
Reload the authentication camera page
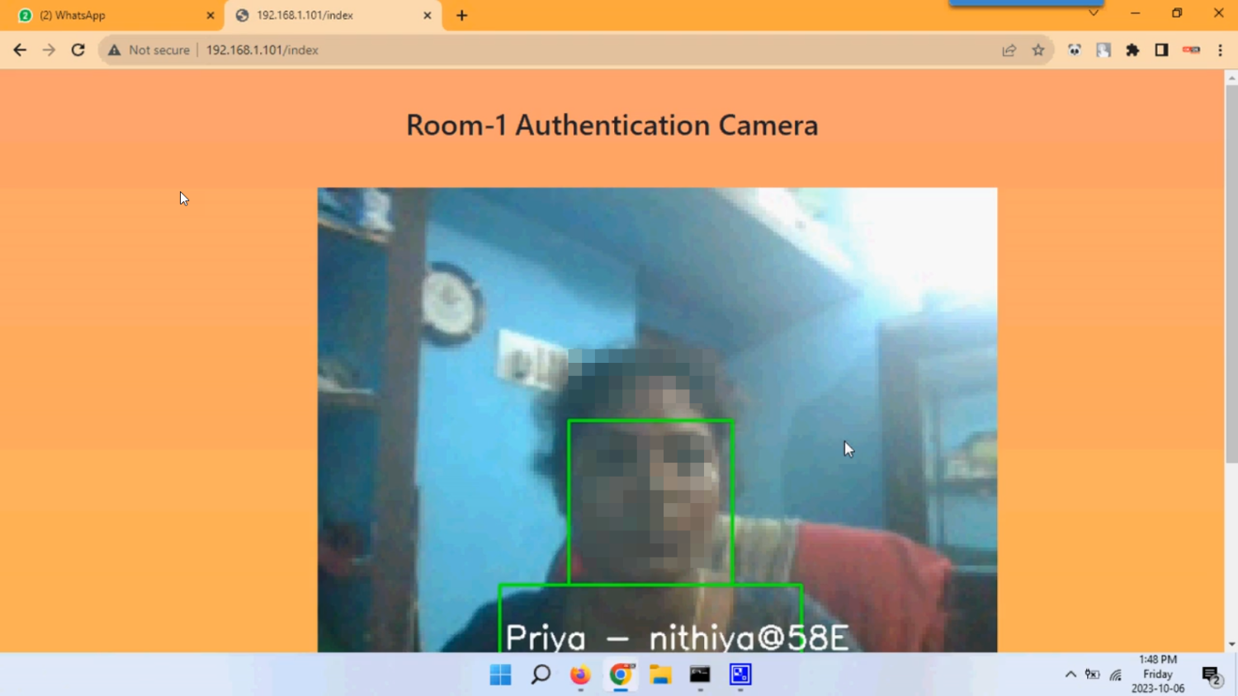[x=78, y=49]
